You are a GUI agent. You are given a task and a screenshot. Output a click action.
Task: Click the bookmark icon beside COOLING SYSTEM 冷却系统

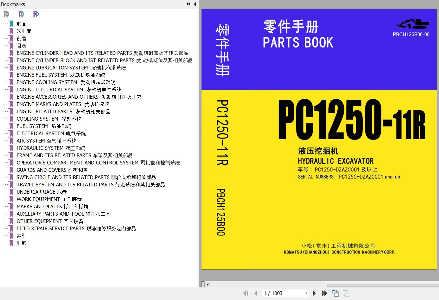coord(11,119)
